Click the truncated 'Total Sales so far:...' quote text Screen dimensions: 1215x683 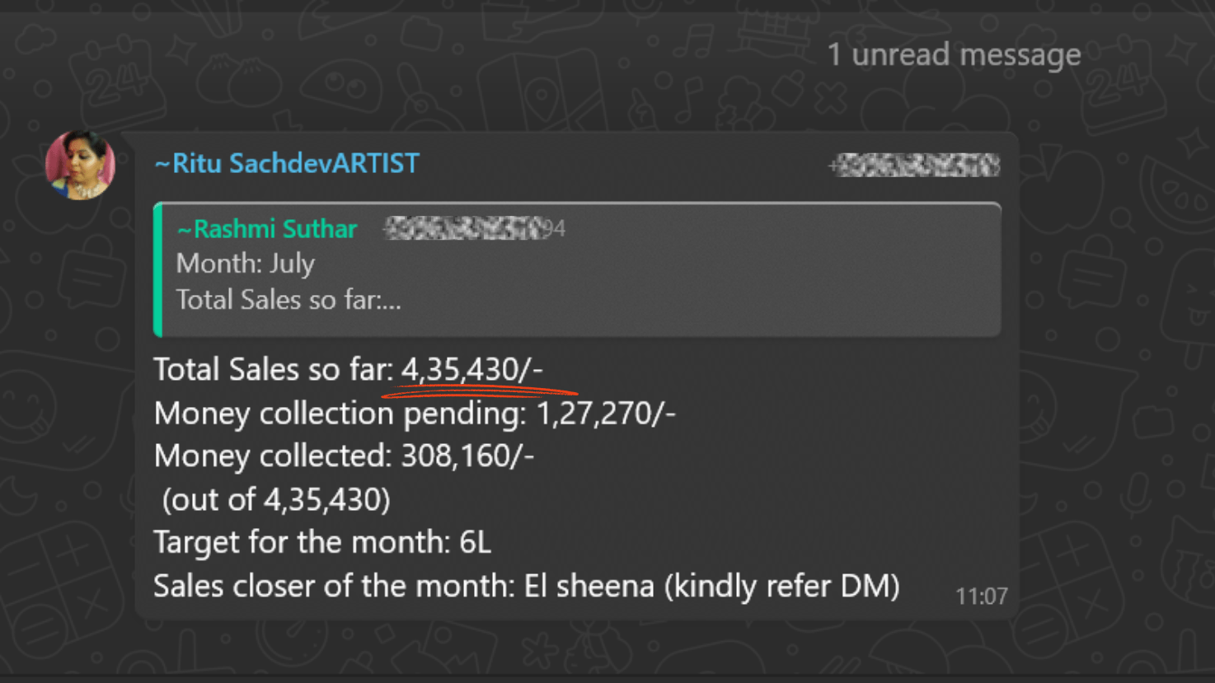coord(289,300)
